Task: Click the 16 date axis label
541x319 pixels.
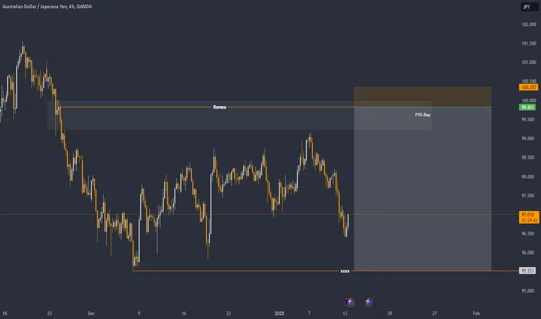Action: click(x=184, y=313)
